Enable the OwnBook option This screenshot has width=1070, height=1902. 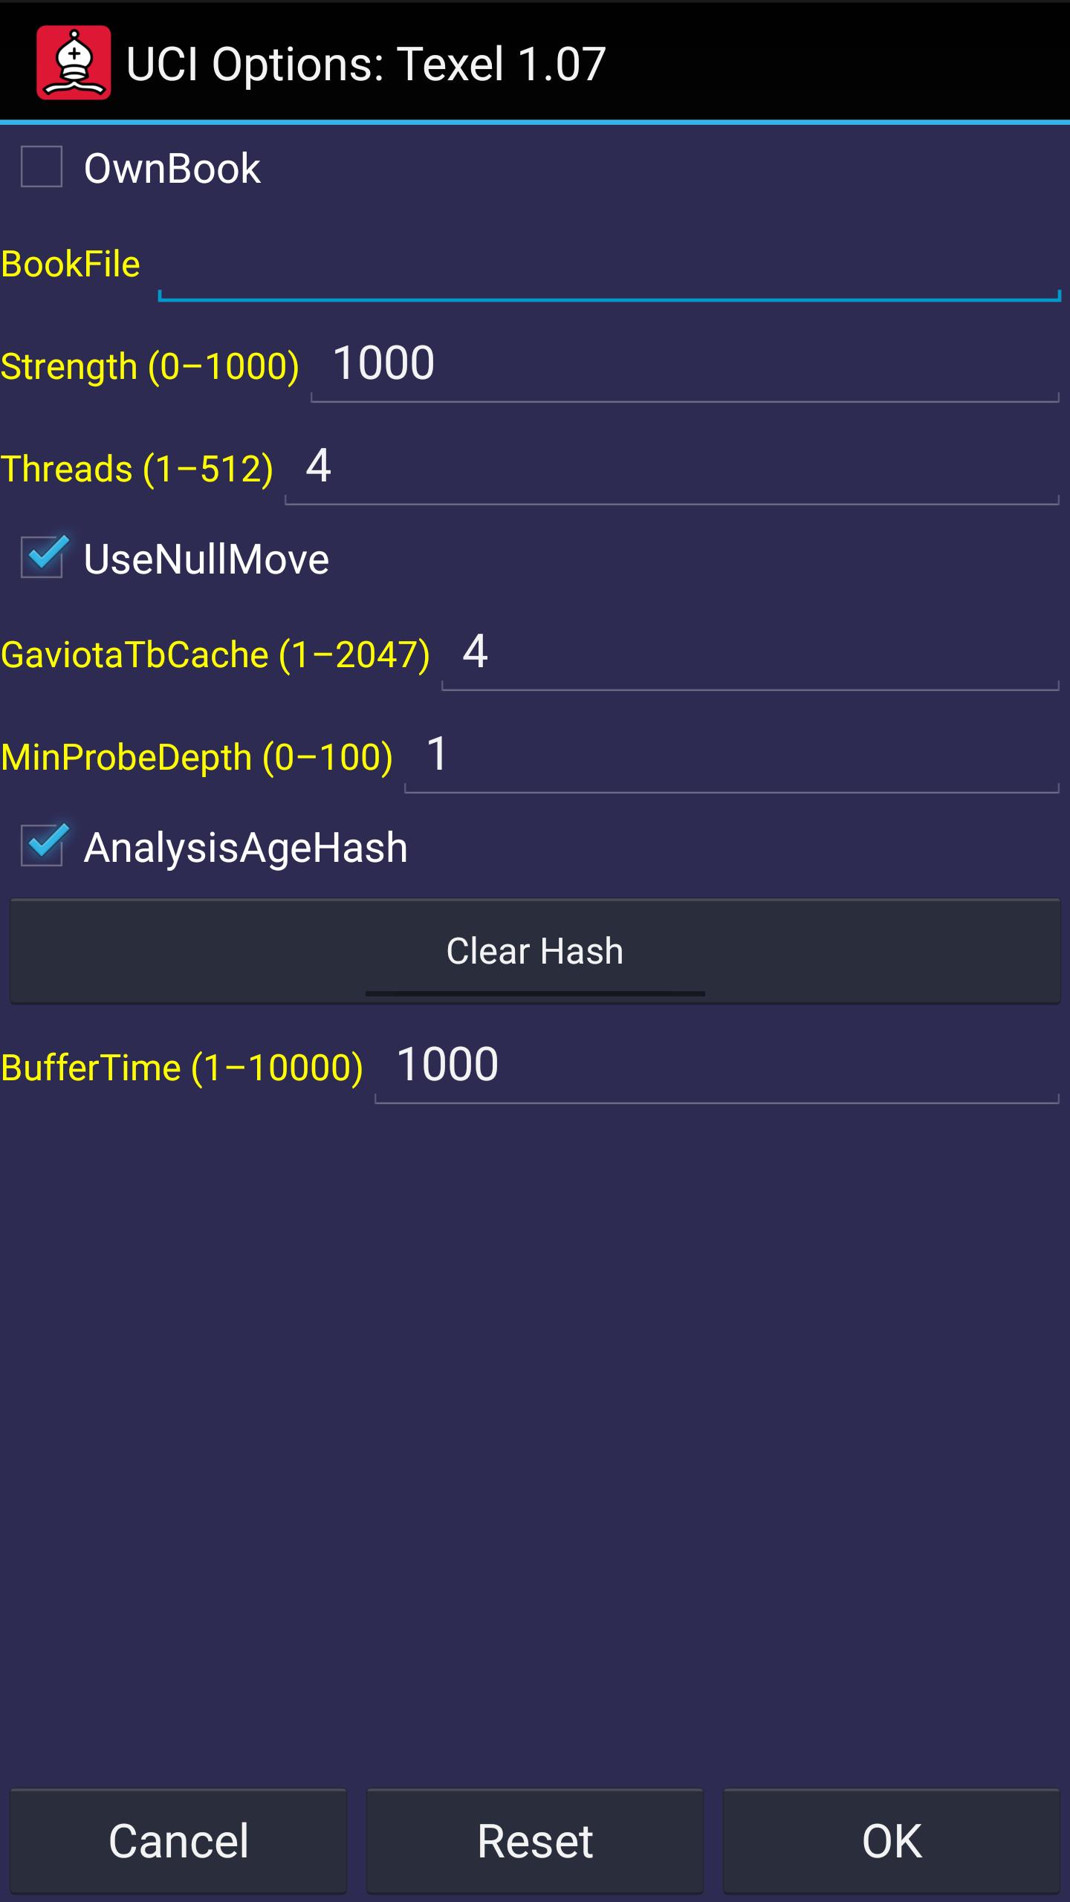point(41,167)
